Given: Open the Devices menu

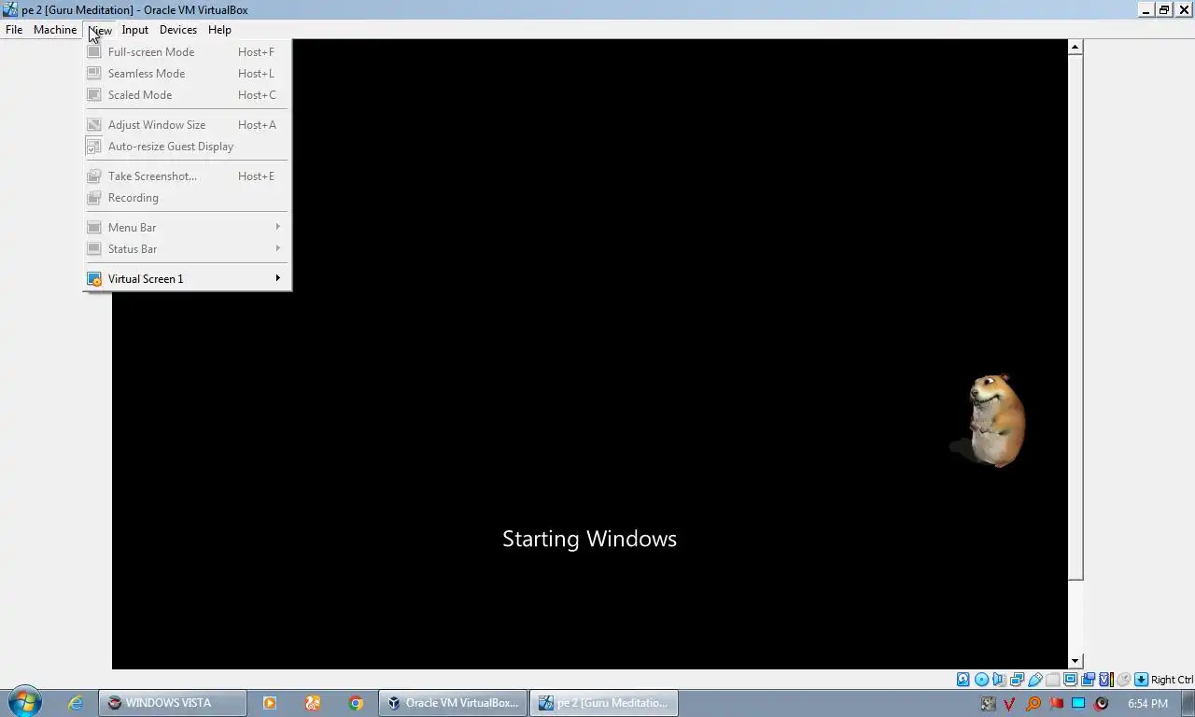Looking at the screenshot, I should [178, 30].
